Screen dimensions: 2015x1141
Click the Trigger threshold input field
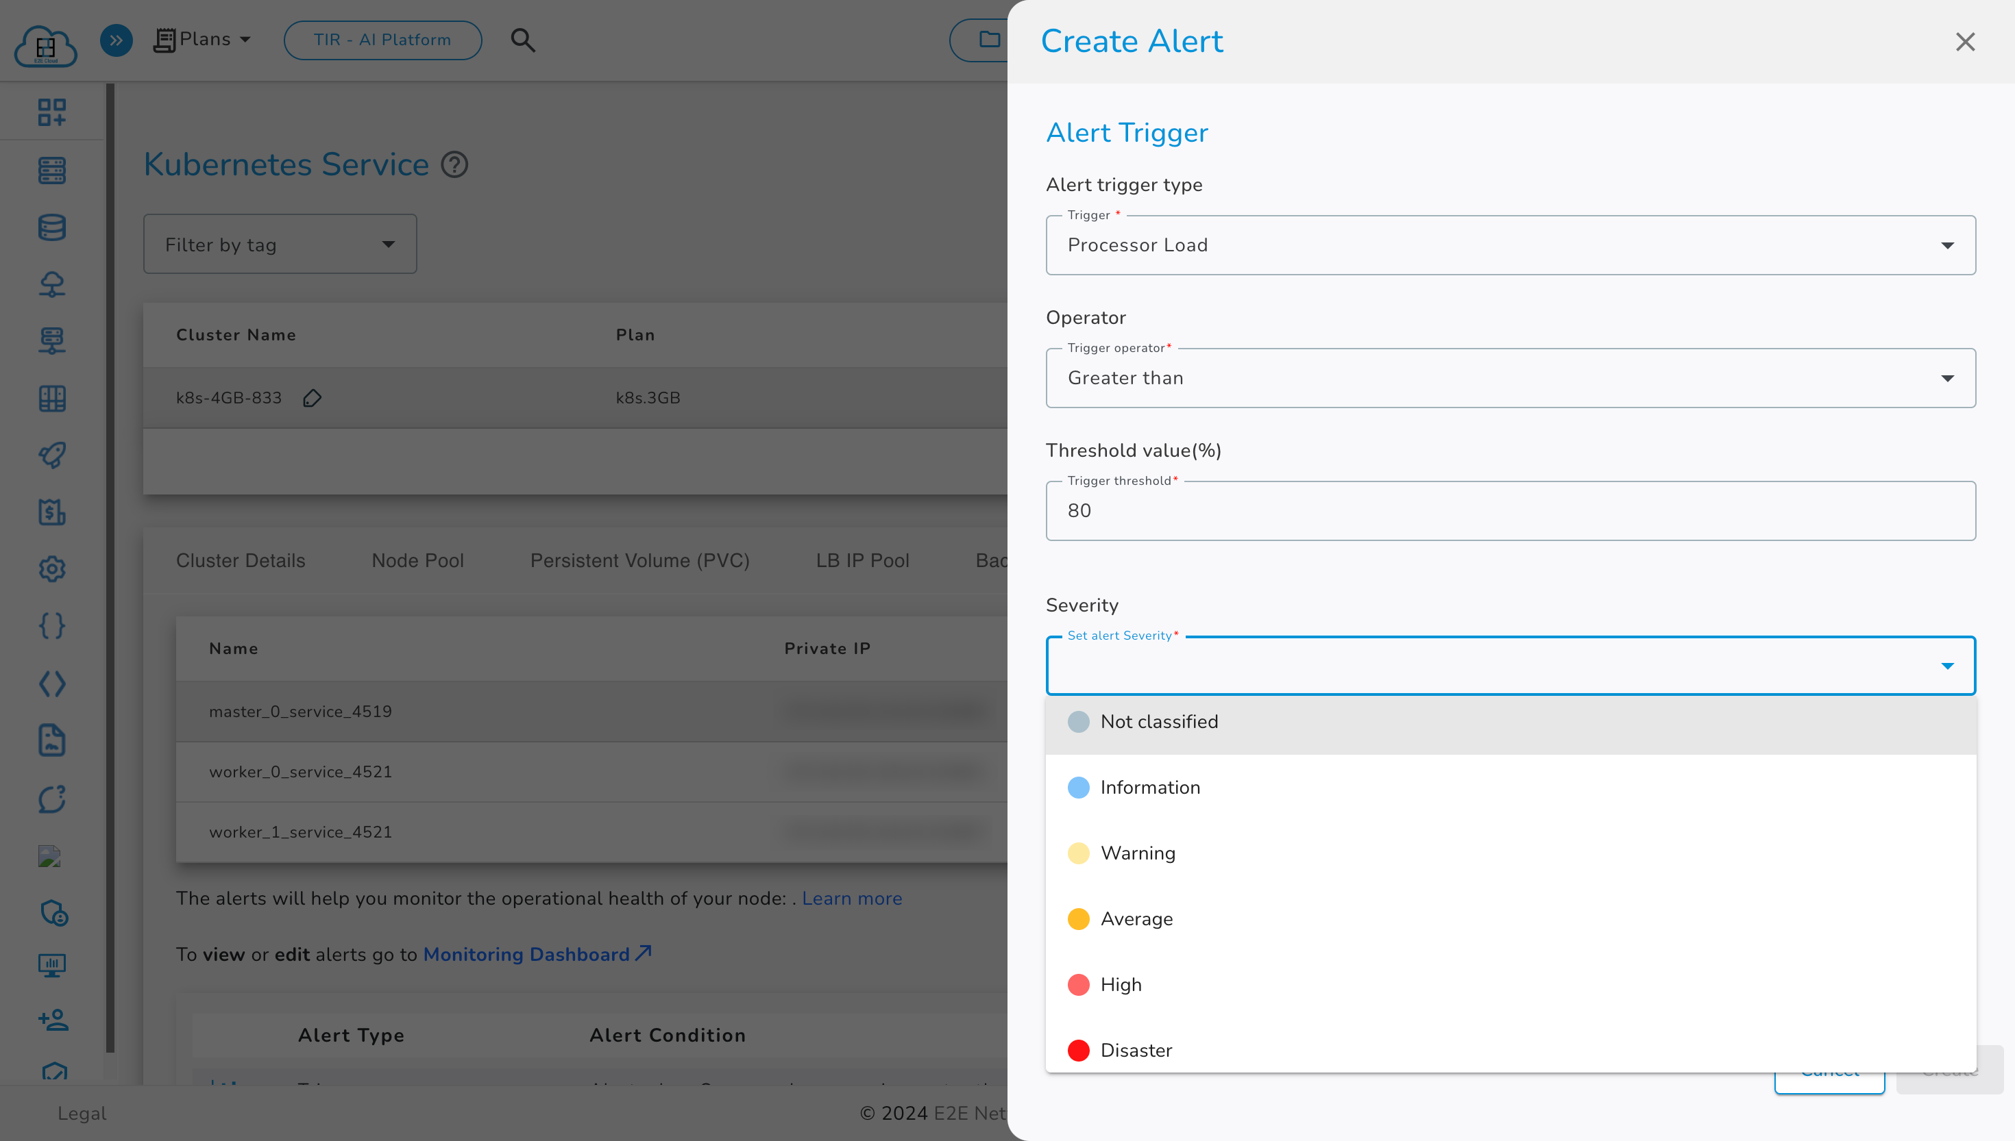click(x=1510, y=510)
